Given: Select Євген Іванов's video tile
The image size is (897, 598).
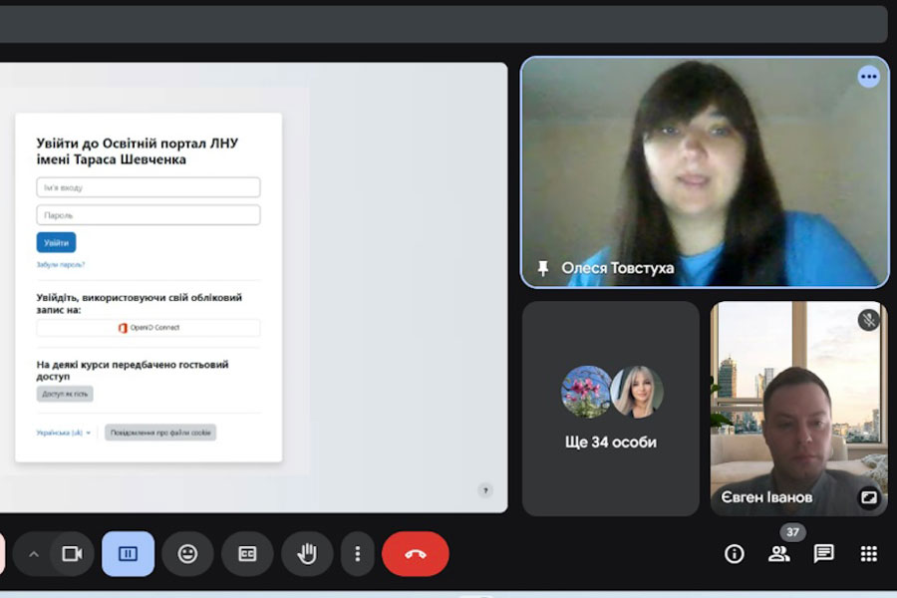Looking at the screenshot, I should (798, 409).
